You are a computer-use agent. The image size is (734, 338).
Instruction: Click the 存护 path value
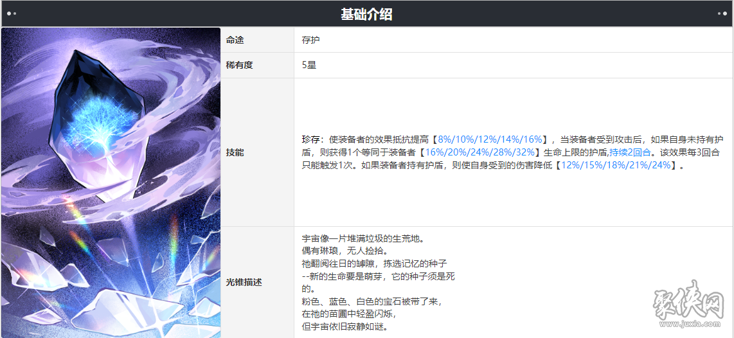point(311,40)
